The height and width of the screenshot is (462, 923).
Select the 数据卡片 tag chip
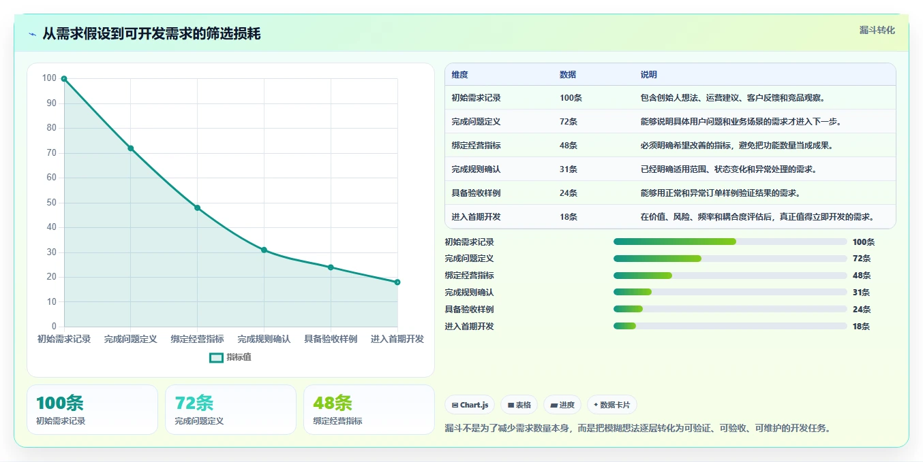(612, 405)
